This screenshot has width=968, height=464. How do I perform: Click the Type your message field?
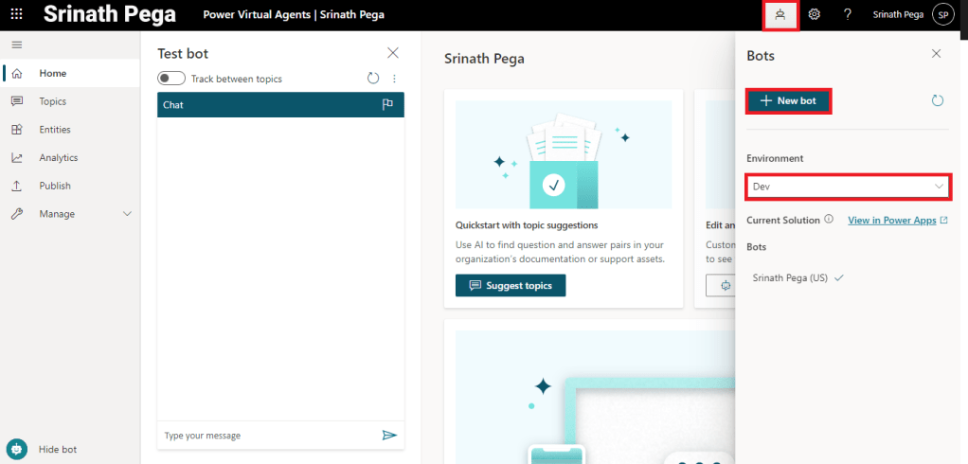pyautogui.click(x=265, y=436)
